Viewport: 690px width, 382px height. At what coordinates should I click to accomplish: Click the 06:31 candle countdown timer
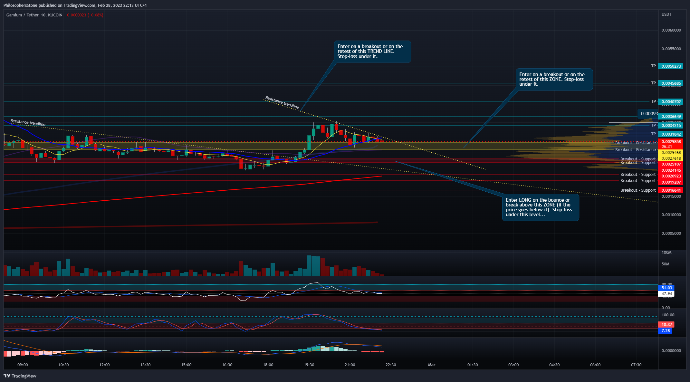tap(666, 147)
